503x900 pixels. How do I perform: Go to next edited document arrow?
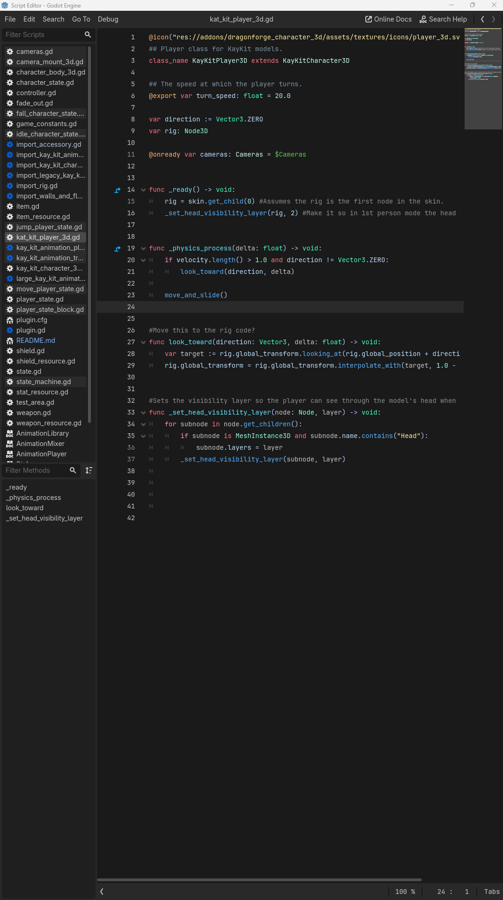point(493,19)
